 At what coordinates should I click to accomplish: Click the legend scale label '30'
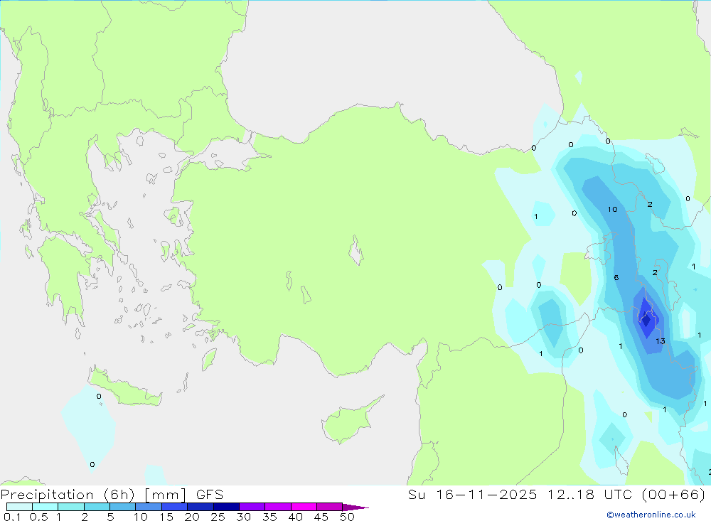tap(243, 517)
